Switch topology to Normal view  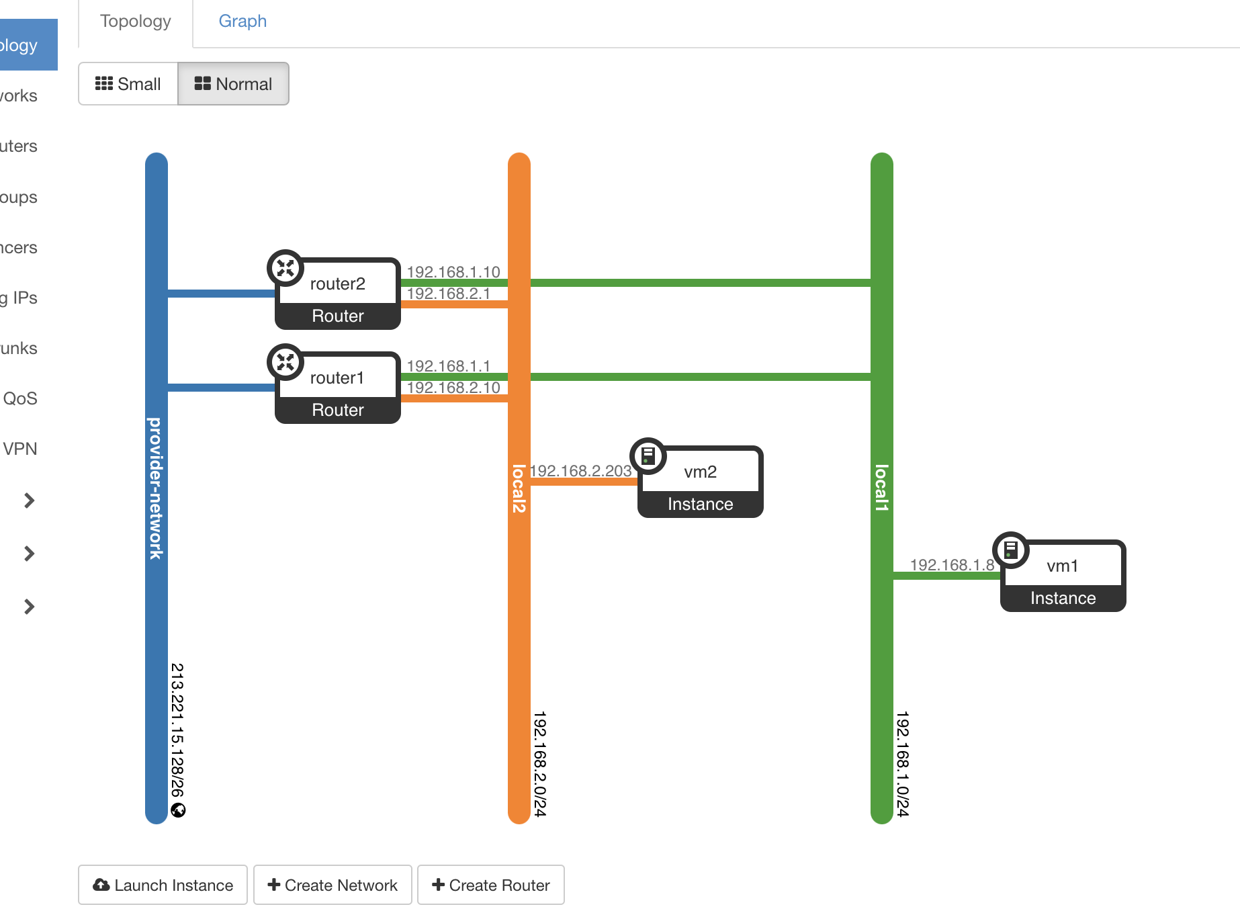[x=233, y=84]
